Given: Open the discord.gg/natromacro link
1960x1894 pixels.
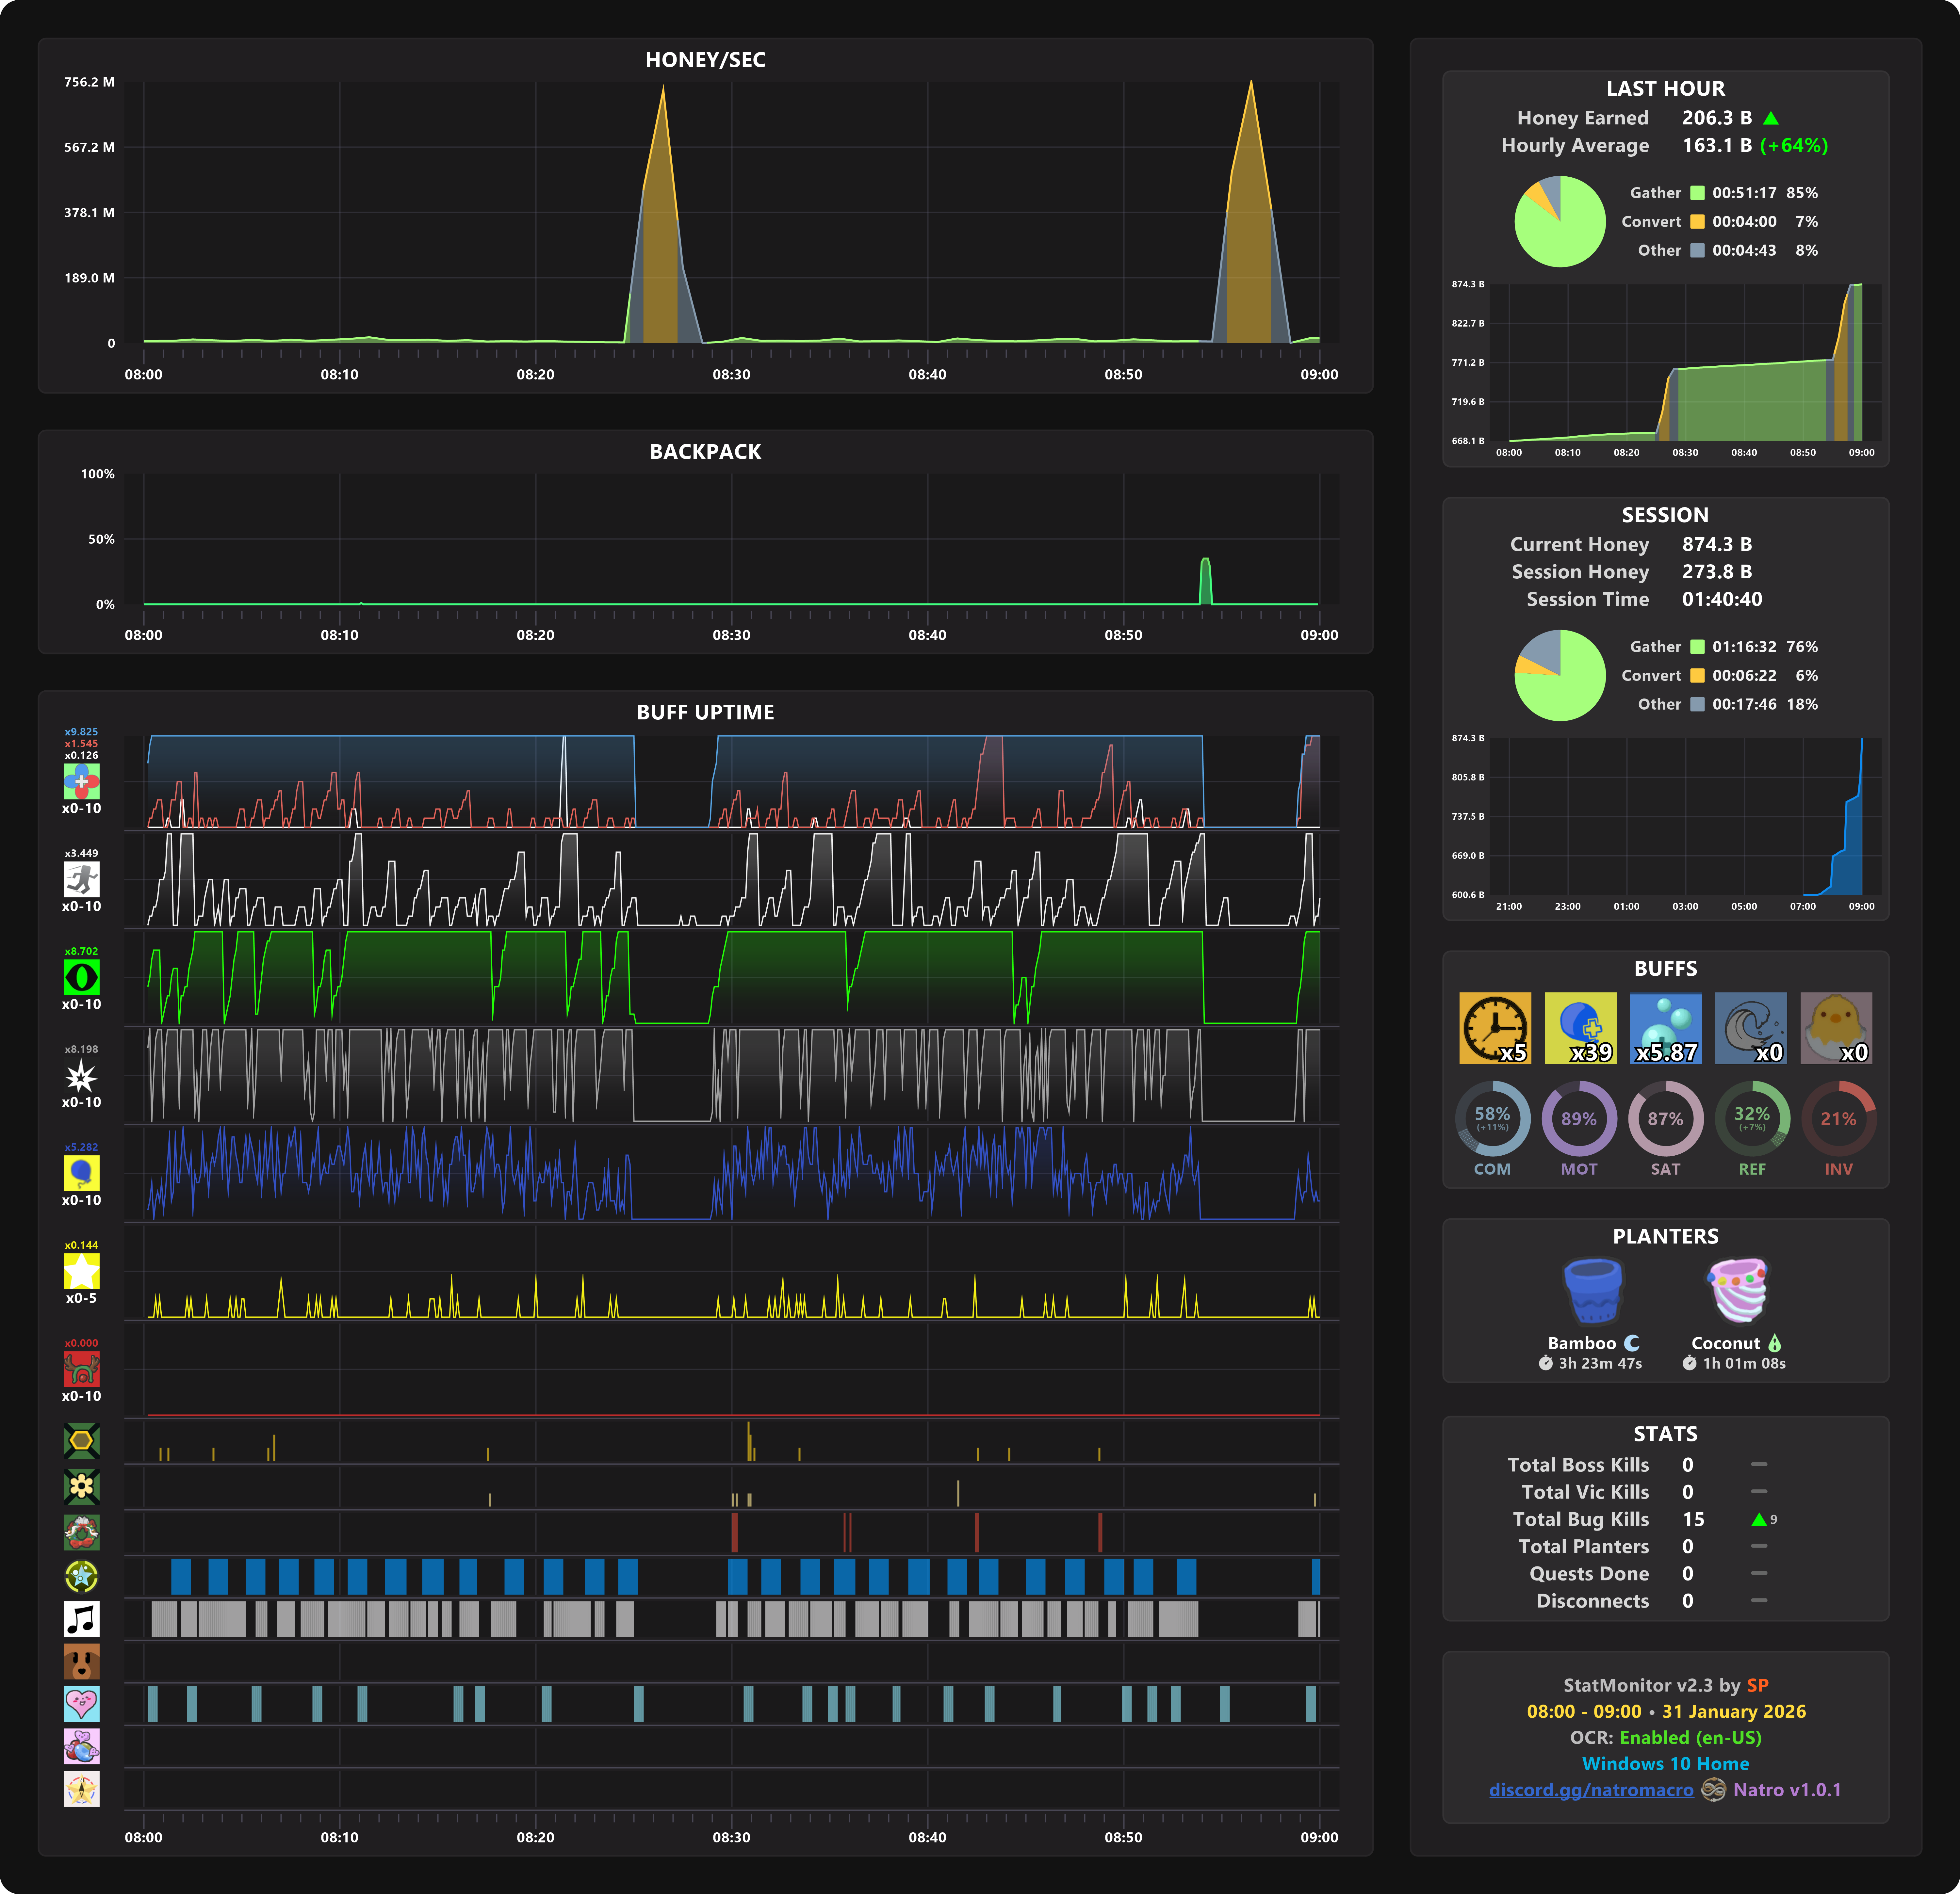Looking at the screenshot, I should click(1591, 1789).
